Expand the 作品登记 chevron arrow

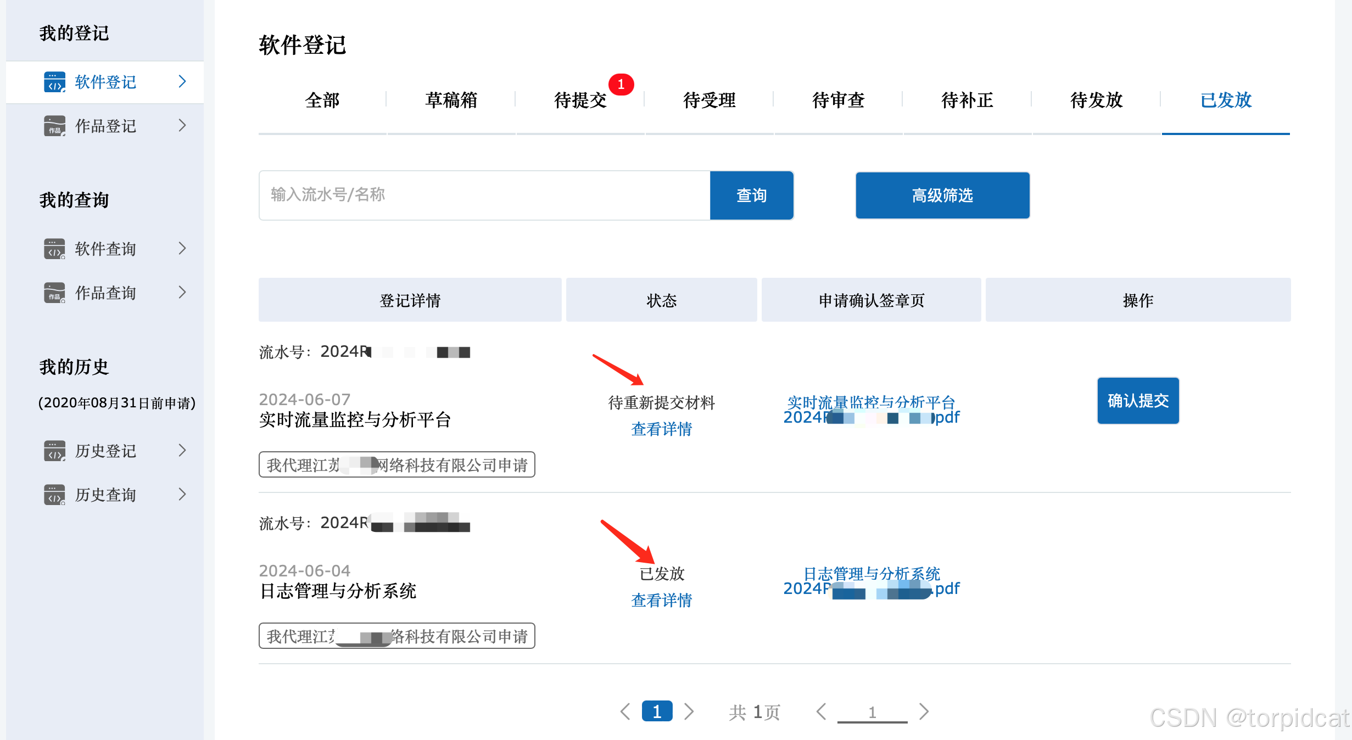point(182,126)
